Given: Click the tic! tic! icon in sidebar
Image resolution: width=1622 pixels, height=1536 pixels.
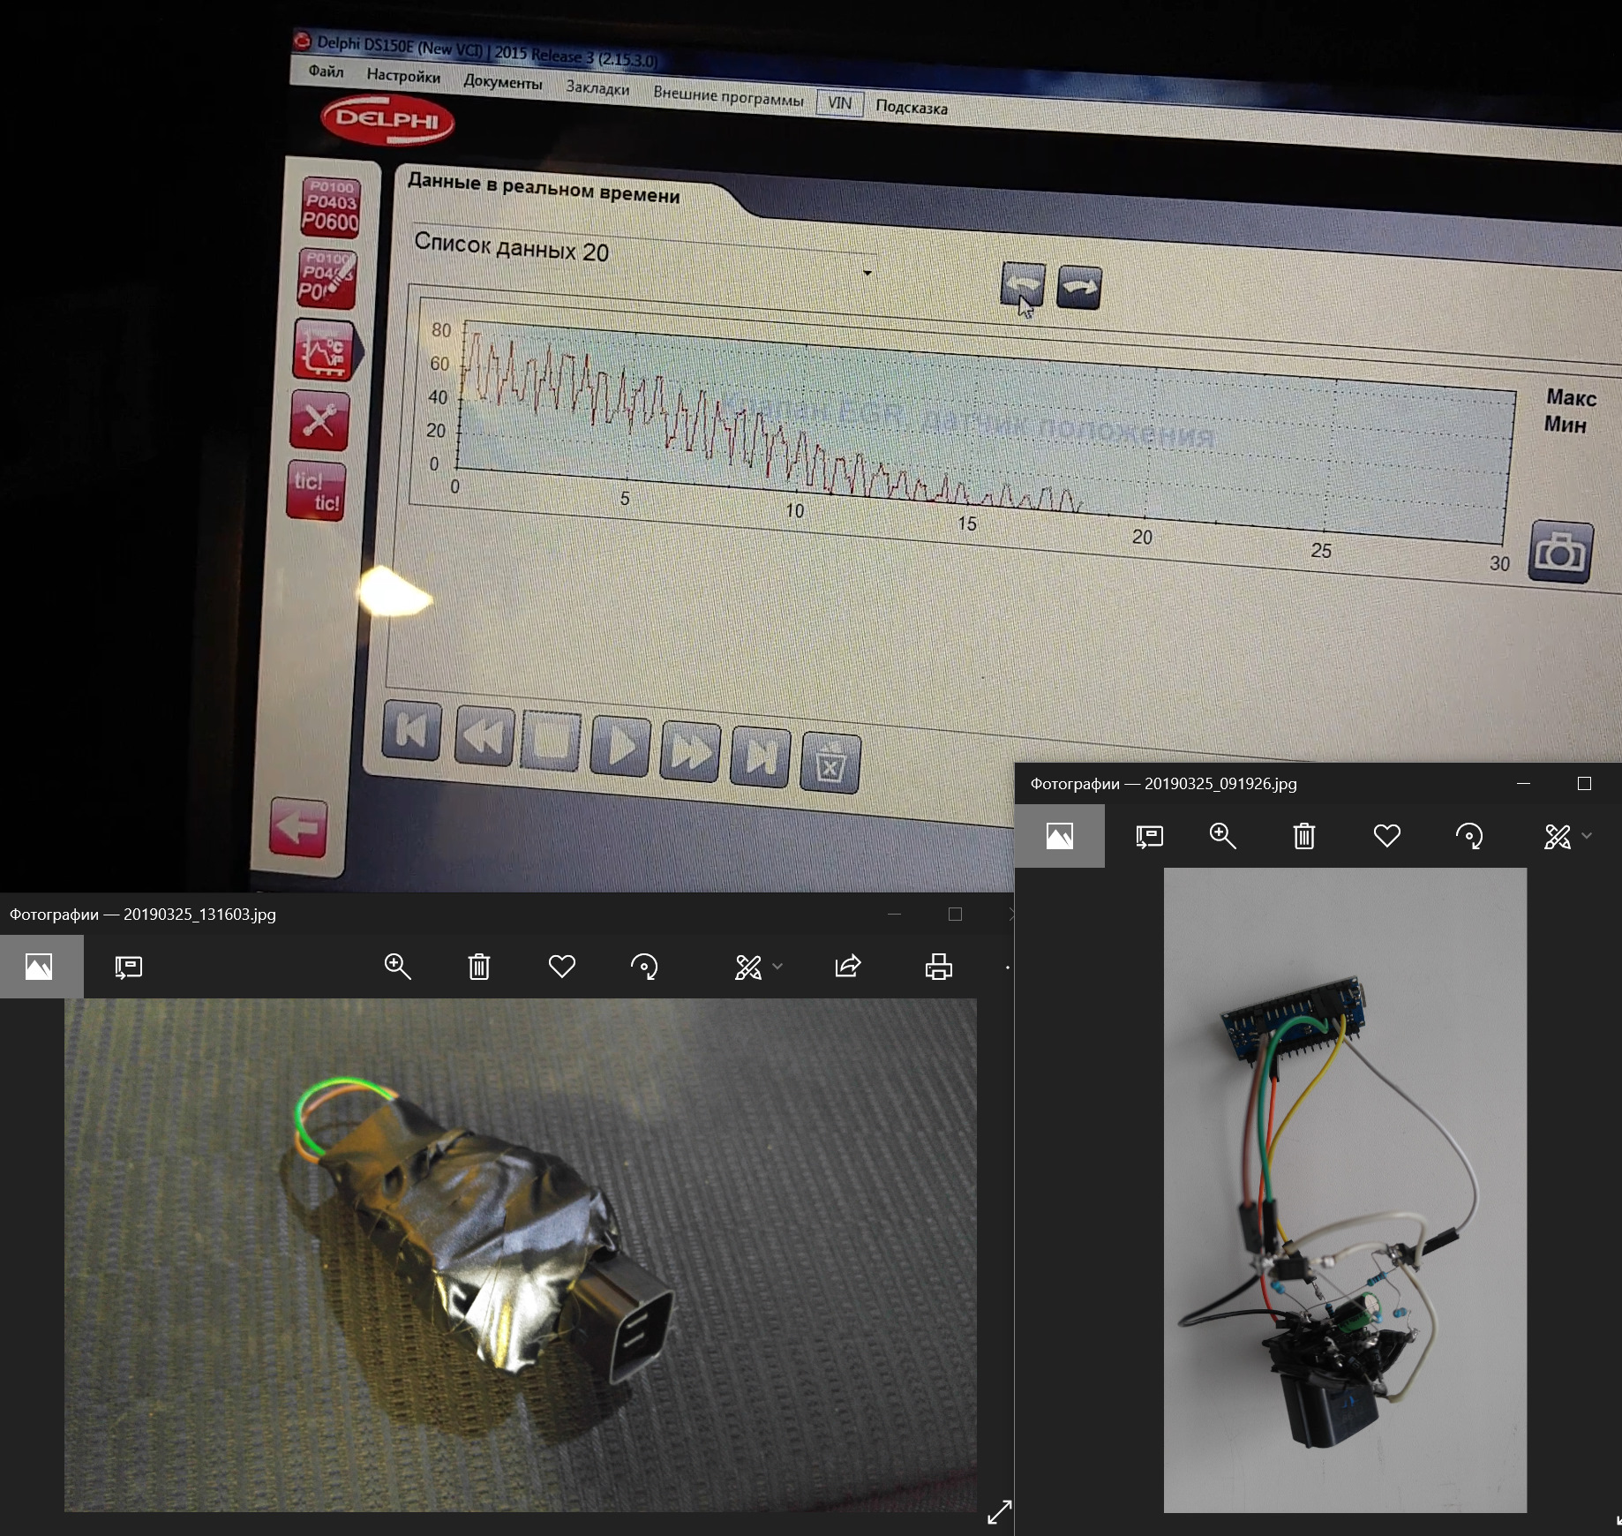Looking at the screenshot, I should click(316, 492).
